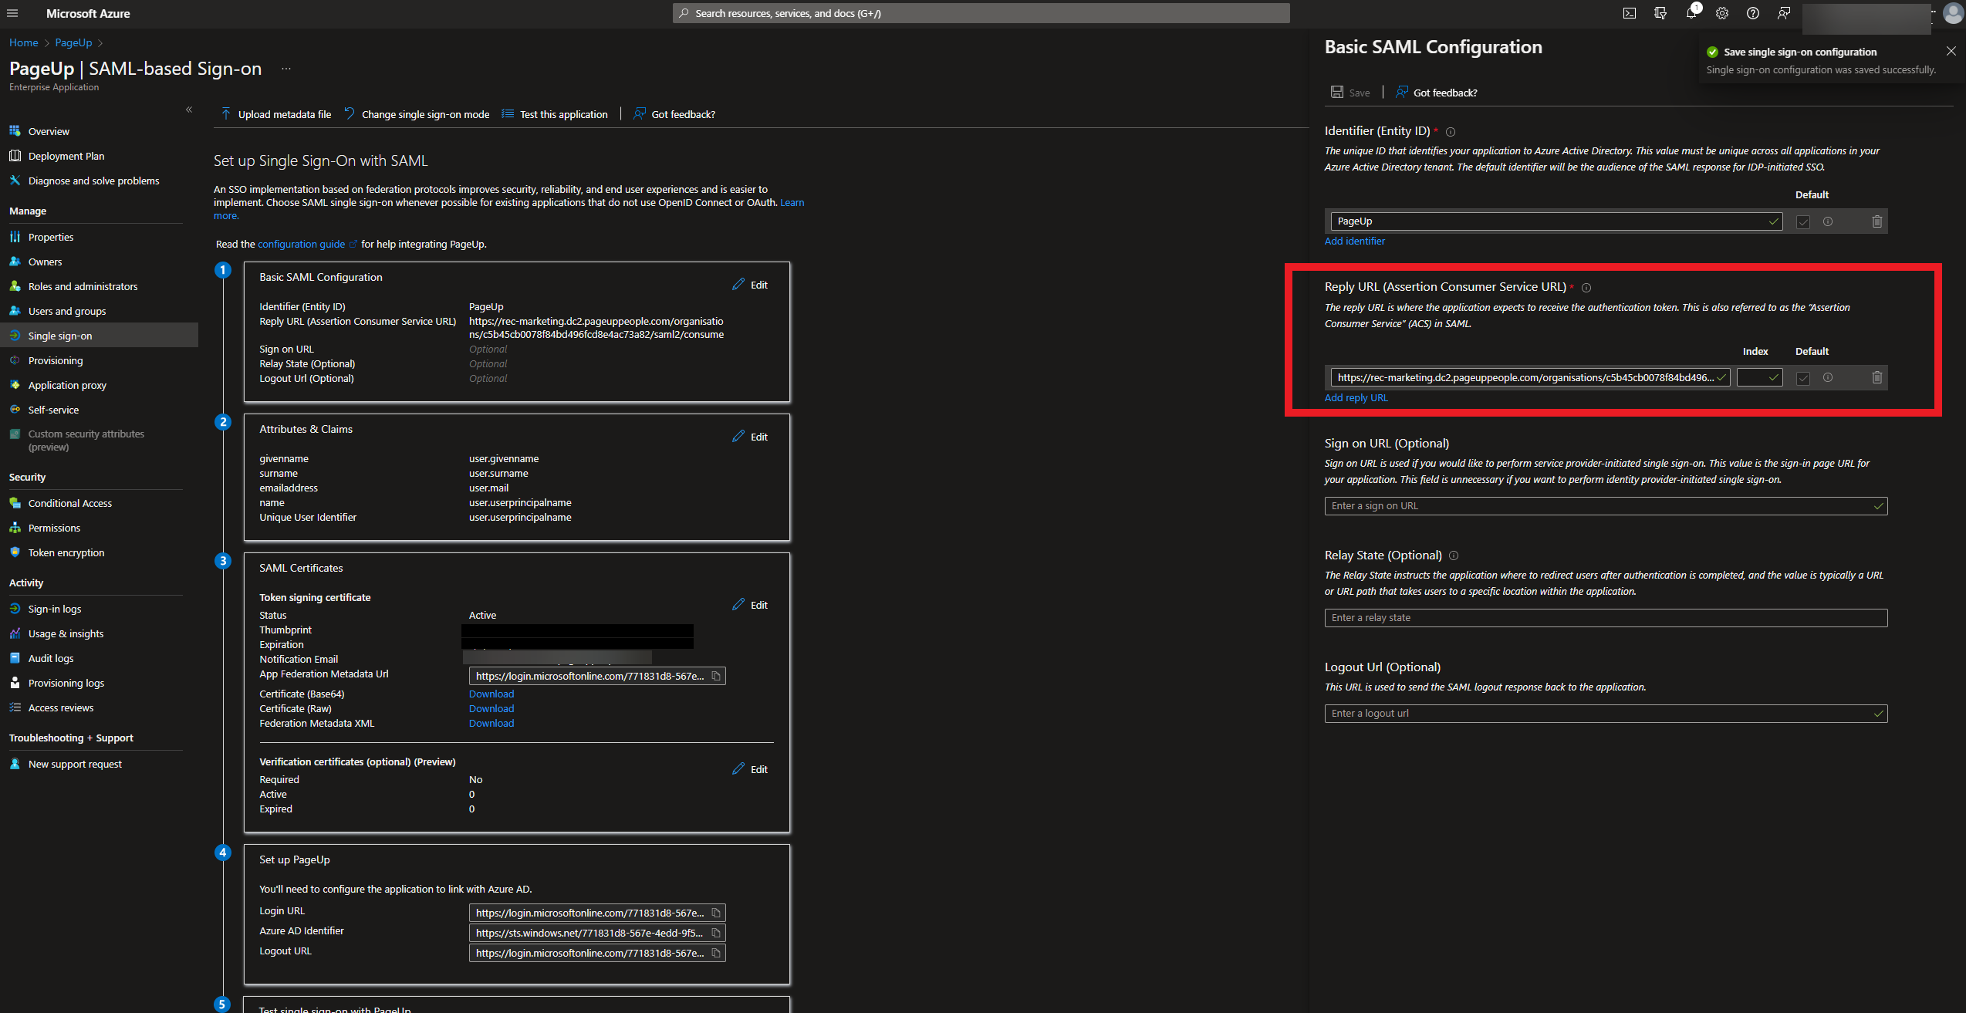Open Cloud Shell from the top bar
This screenshot has width=1966, height=1013.
click(1629, 13)
